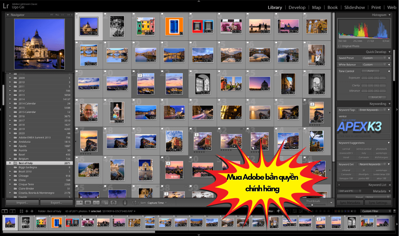Viewport: 399px width, 236px height.
Task: Reverse sort direction A-Z icon
Action: point(135,203)
